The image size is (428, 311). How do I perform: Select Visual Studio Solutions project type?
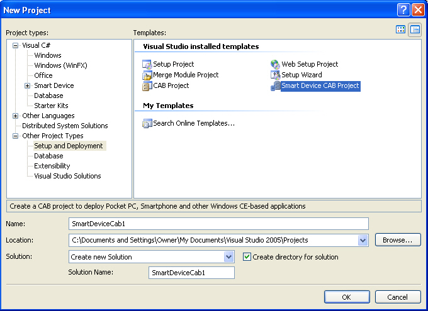(67, 176)
